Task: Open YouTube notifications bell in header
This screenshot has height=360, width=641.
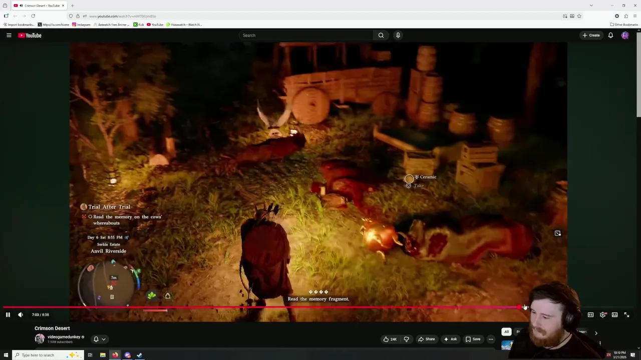Action: coord(610,35)
